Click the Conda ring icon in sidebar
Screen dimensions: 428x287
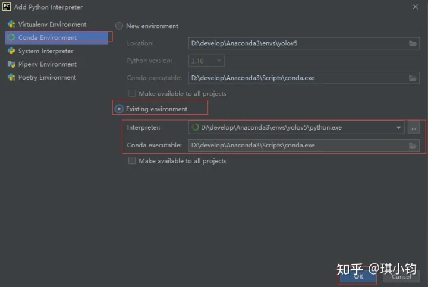point(11,37)
